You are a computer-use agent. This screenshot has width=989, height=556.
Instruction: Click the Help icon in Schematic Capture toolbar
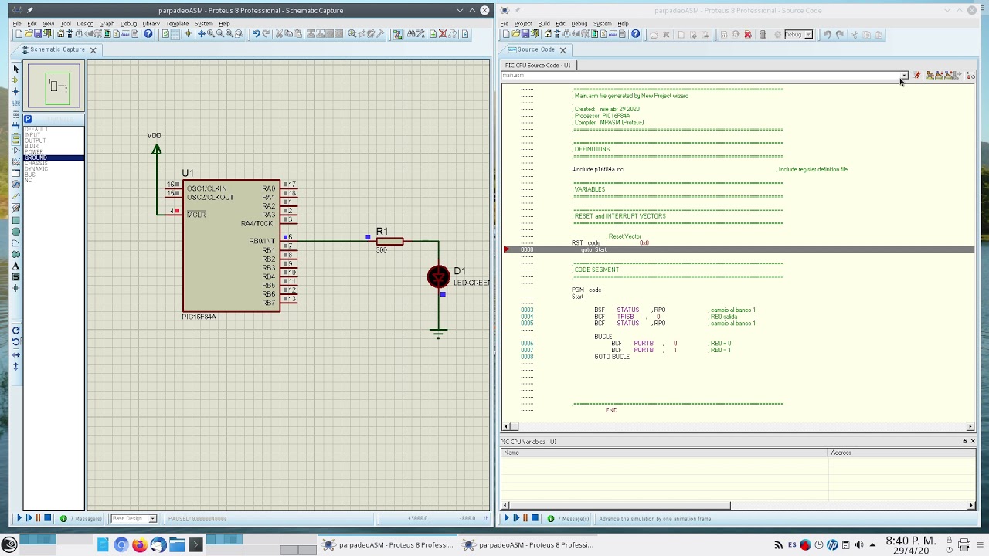coord(148,34)
